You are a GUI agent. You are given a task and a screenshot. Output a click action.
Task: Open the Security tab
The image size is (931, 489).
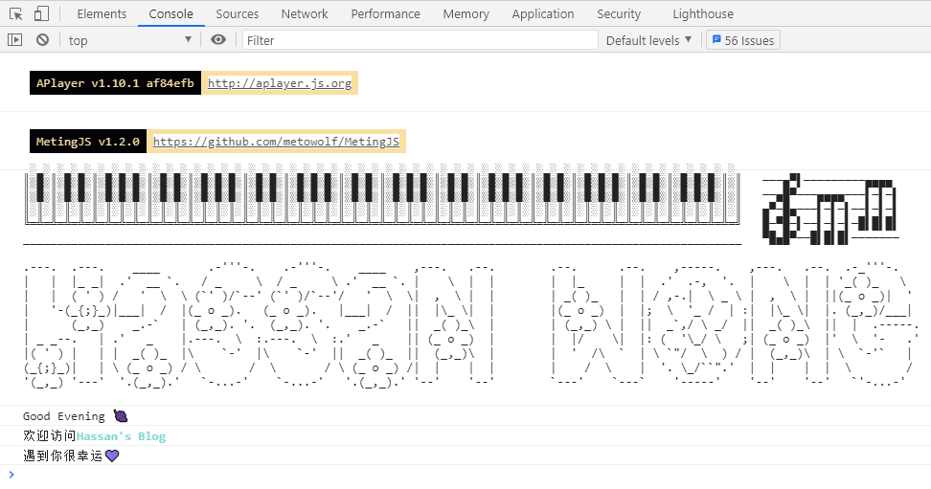(619, 13)
